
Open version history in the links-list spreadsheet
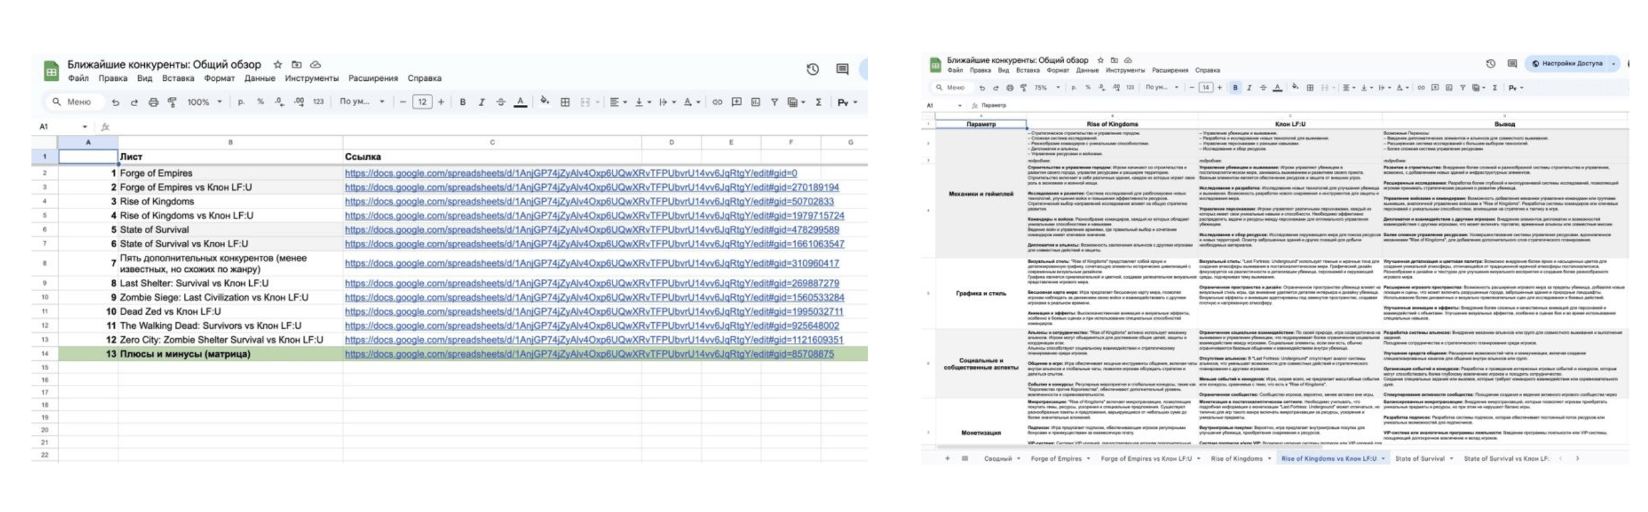812,69
